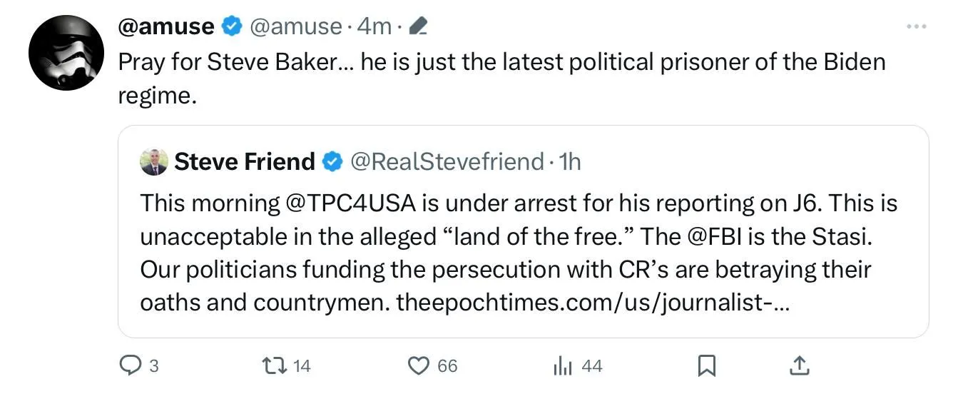Open the theepochtimes.com article link
958x394 pixels.
click(x=593, y=303)
